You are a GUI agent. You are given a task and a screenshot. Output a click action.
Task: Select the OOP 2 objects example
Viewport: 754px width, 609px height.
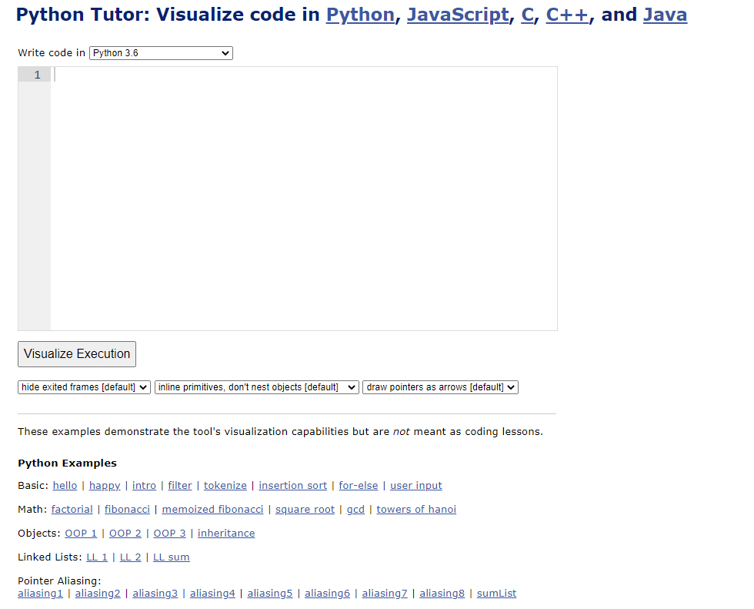(x=125, y=534)
